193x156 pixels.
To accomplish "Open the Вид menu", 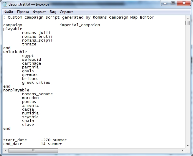I will pos(53,12).
